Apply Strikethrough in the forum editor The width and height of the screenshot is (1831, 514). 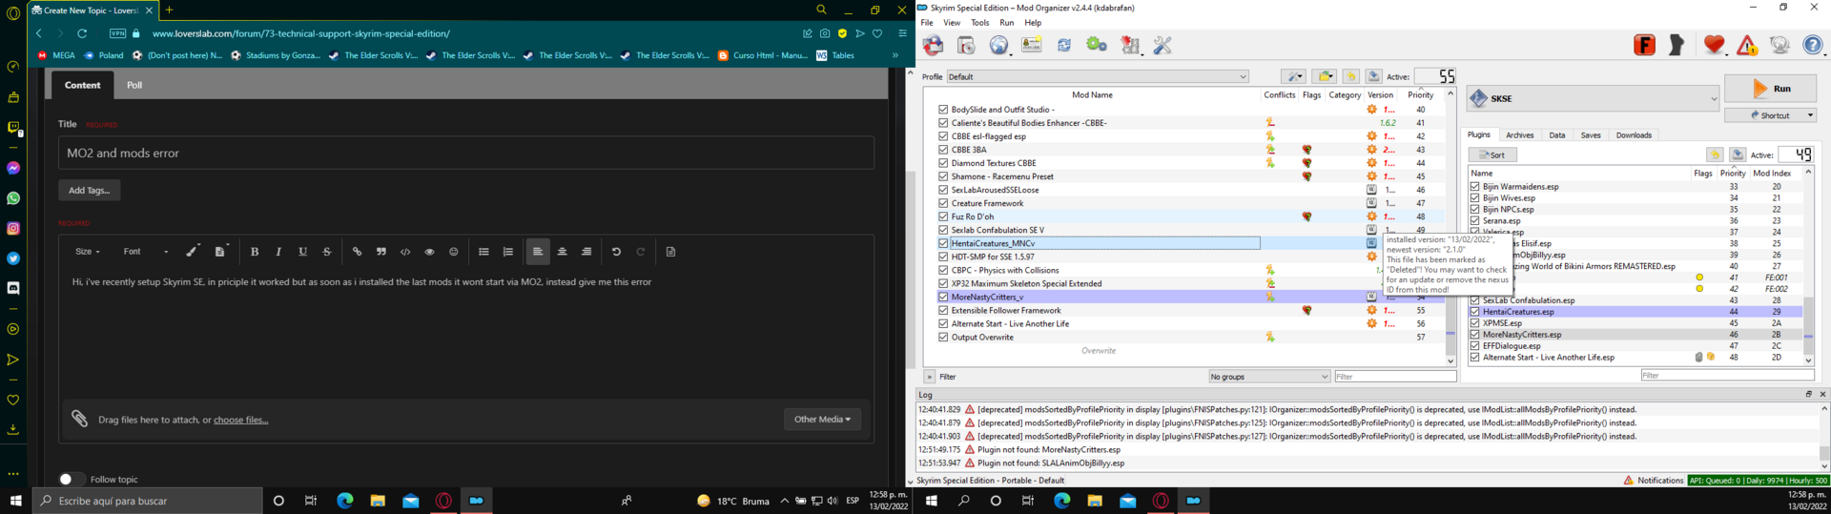pyautogui.click(x=327, y=252)
